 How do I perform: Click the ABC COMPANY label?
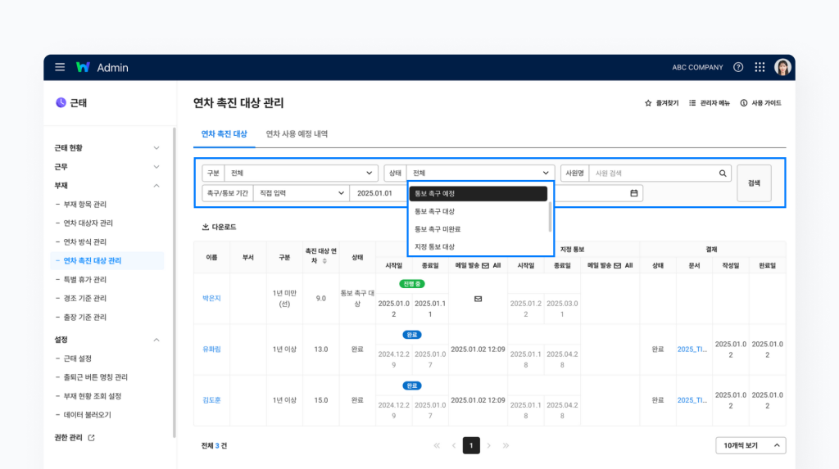(698, 67)
